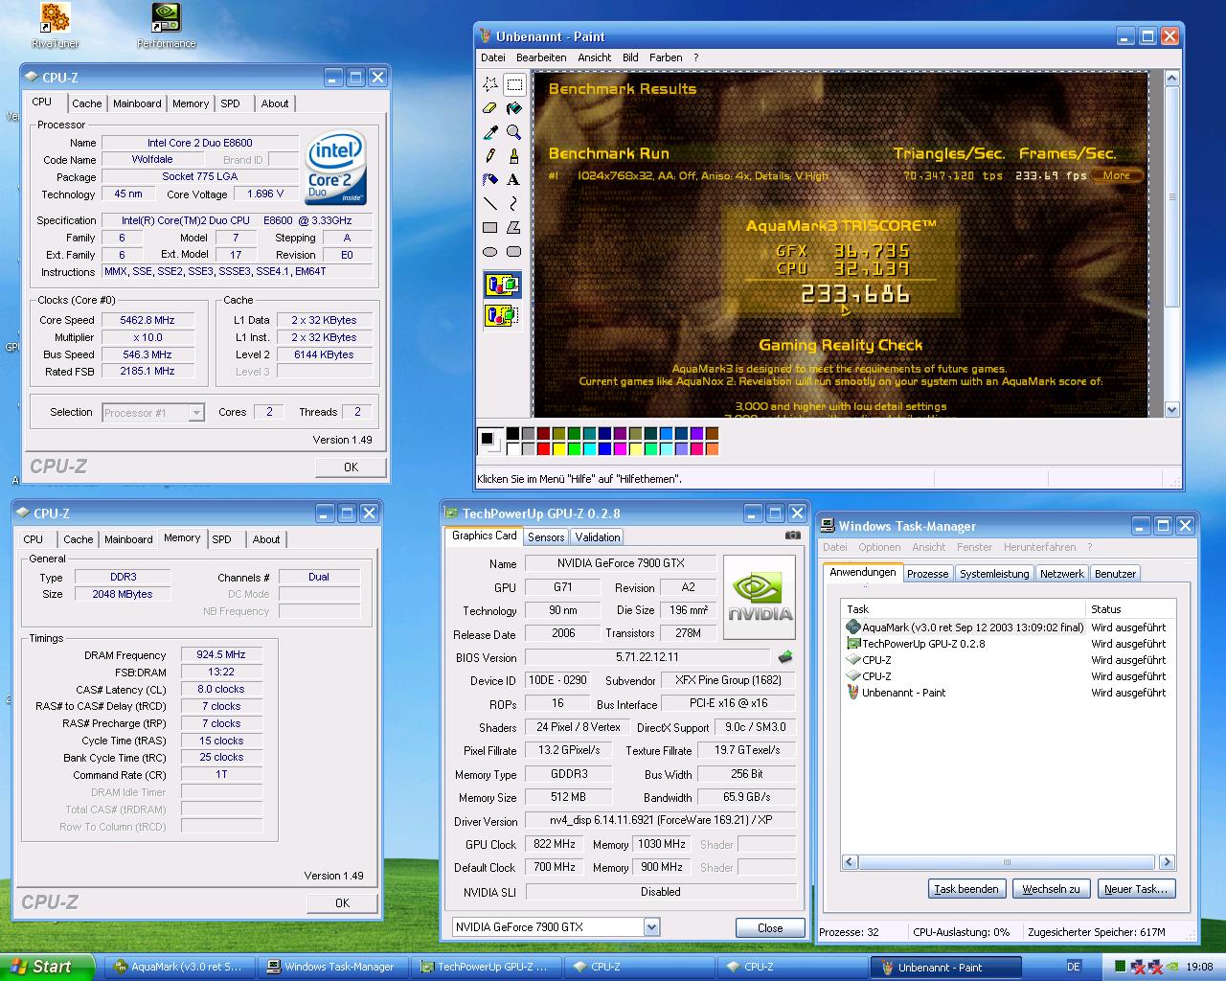Open the Processor #1 selection dropdown in CPU-Z
The height and width of the screenshot is (981, 1226).
pyautogui.click(x=196, y=413)
